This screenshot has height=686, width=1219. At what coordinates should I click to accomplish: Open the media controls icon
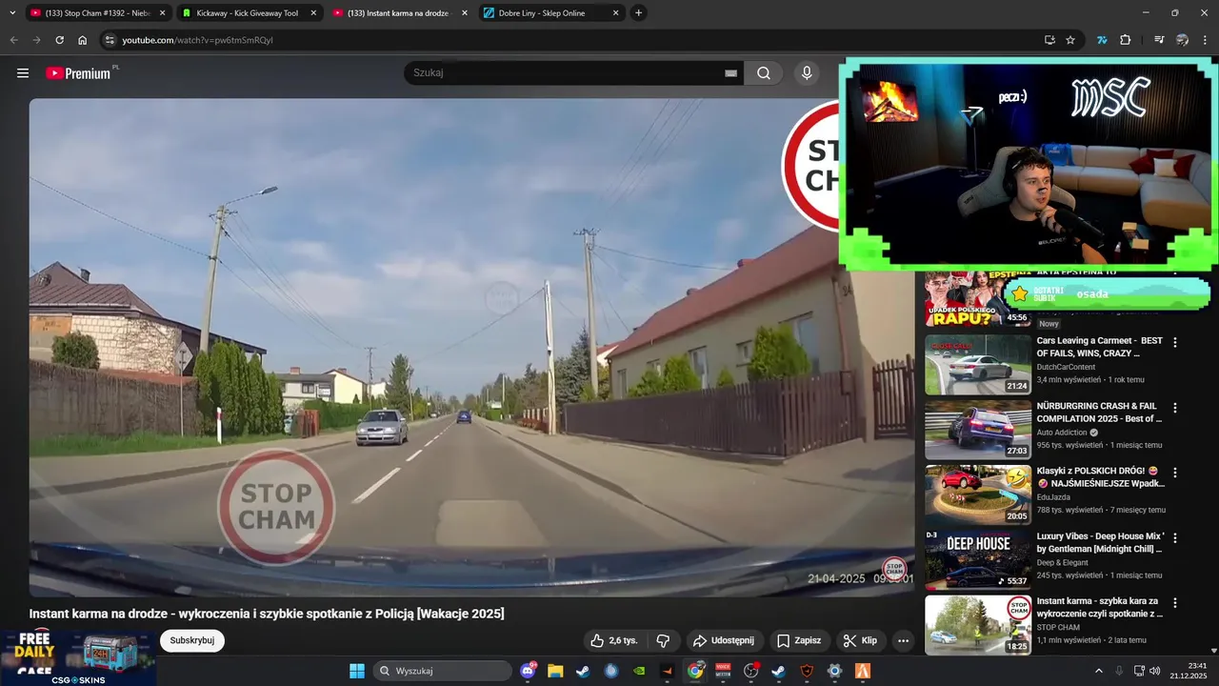1159,40
